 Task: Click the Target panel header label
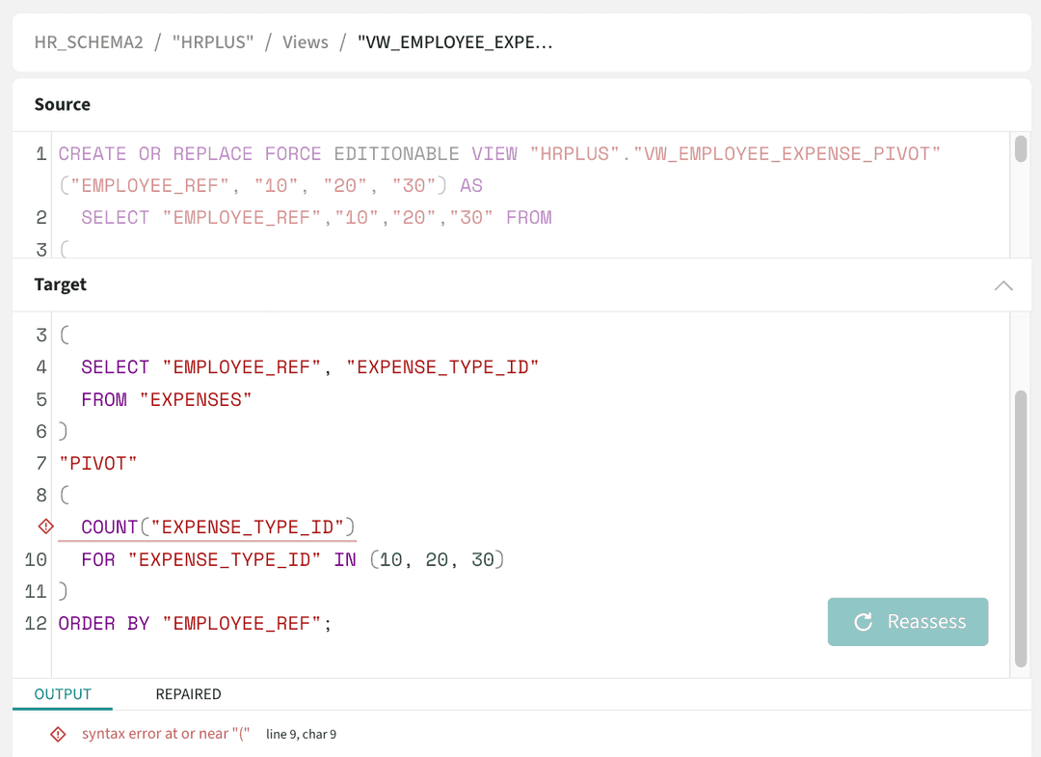(x=61, y=284)
